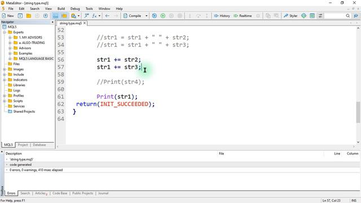Click the save-all download icon
The width and height of the screenshot is (361, 203).
tap(46, 16)
